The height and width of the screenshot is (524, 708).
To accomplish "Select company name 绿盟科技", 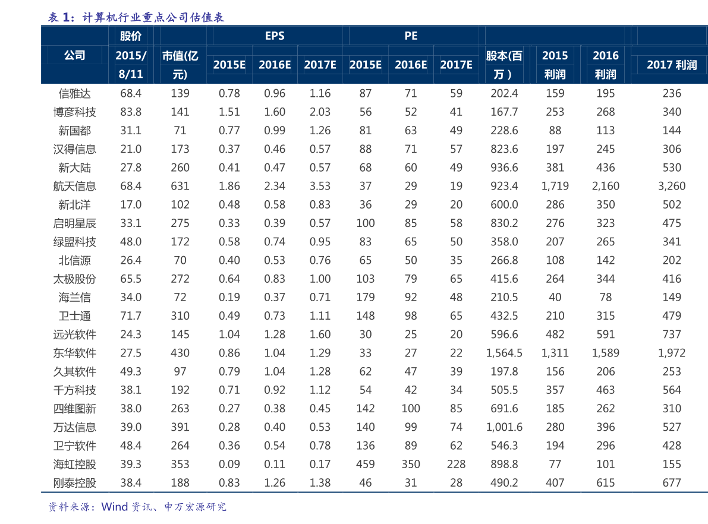I will [74, 241].
